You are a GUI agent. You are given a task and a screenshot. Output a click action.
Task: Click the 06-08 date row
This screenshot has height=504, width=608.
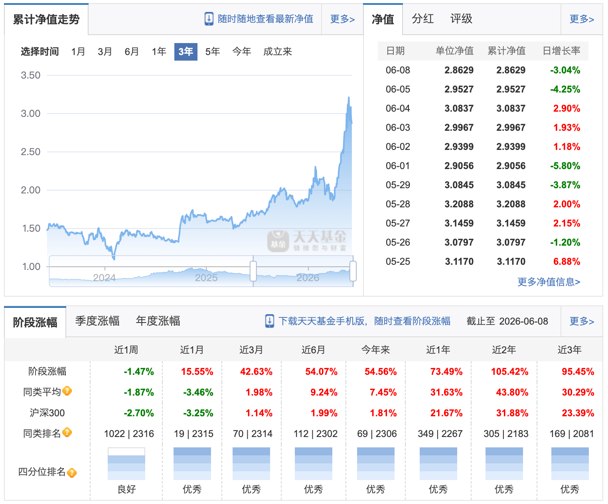point(483,70)
